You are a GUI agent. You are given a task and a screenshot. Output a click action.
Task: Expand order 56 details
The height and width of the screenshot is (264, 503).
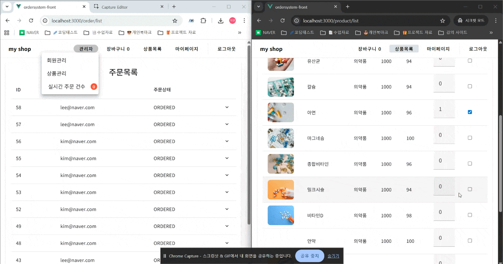point(227,141)
